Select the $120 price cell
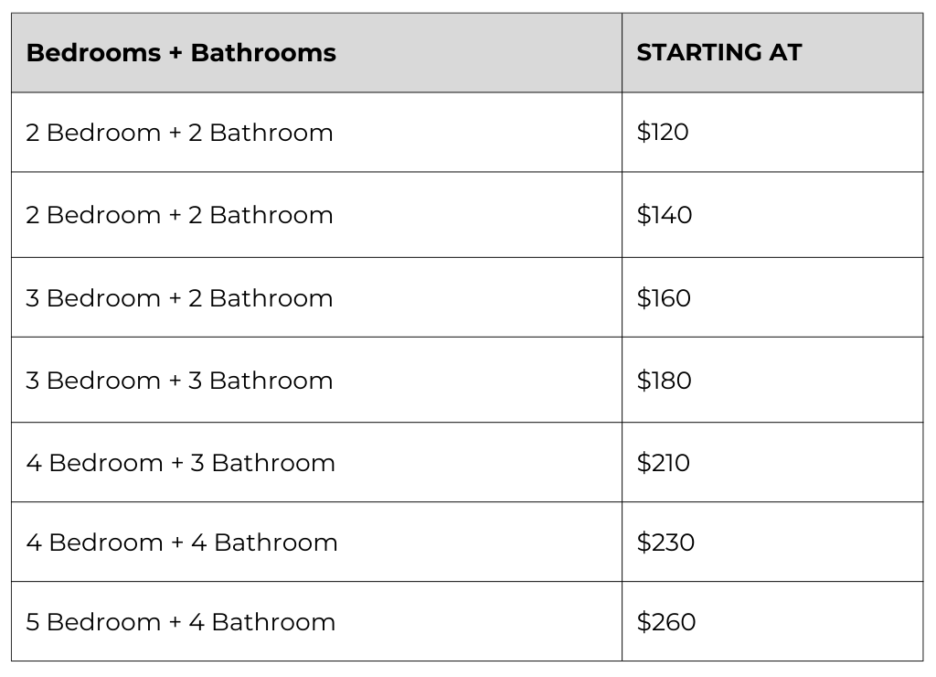Image resolution: width=936 pixels, height=677 pixels. tap(772, 132)
